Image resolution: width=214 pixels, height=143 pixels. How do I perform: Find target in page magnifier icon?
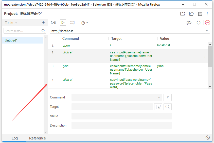(167, 107)
